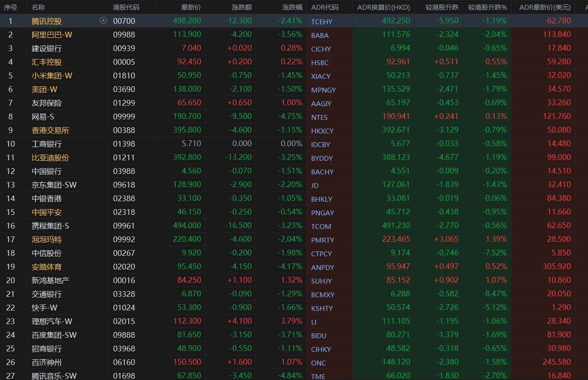588x380 pixels.
Task: Select the 香港交易所 stock name
Action: tap(51, 130)
